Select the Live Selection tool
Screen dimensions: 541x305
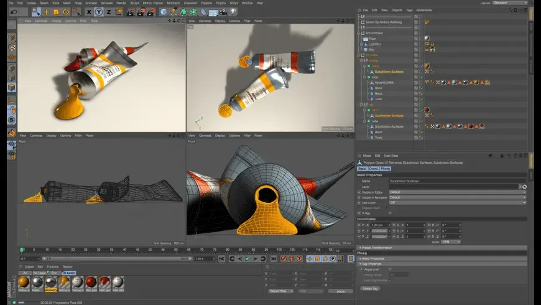(36, 12)
